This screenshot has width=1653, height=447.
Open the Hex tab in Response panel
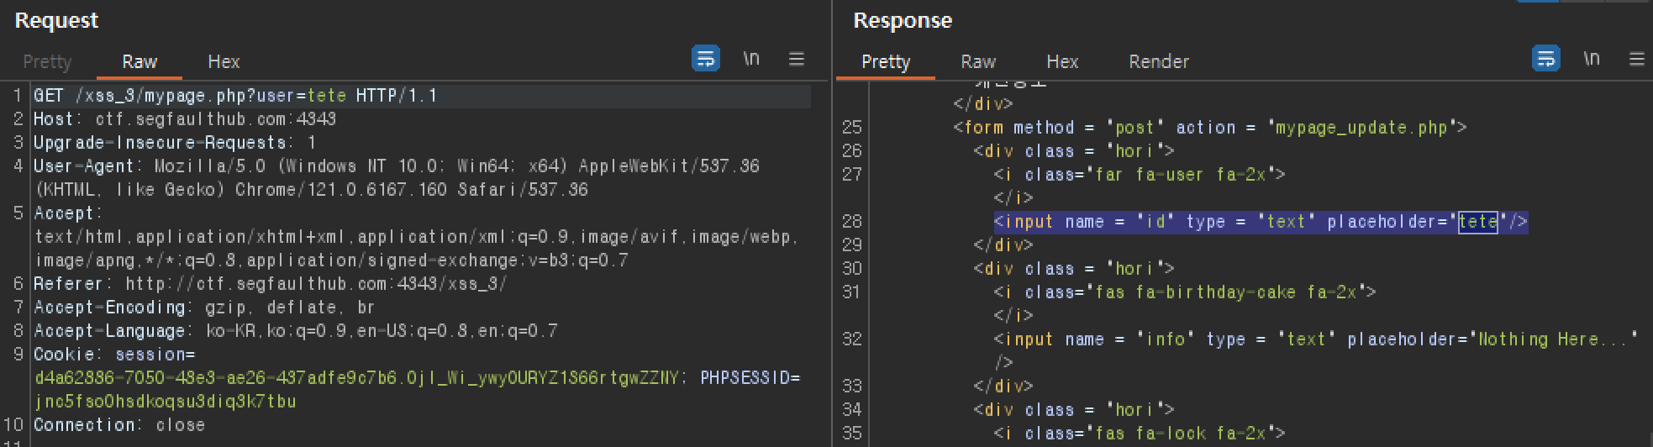(x=1062, y=61)
